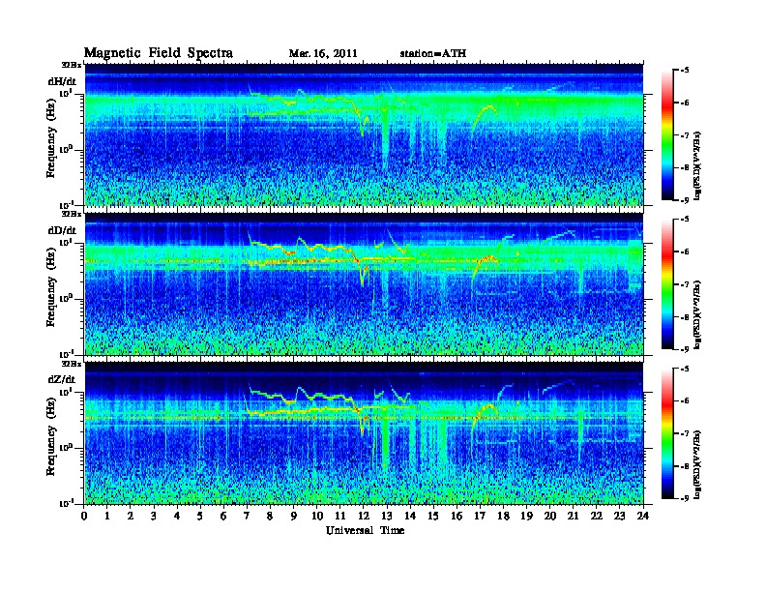Click the "15" hour tick label
The height and width of the screenshot is (592, 766).
[x=433, y=516]
